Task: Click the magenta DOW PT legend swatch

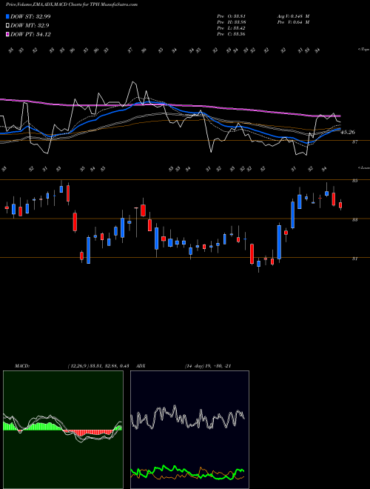Action: 7,34
